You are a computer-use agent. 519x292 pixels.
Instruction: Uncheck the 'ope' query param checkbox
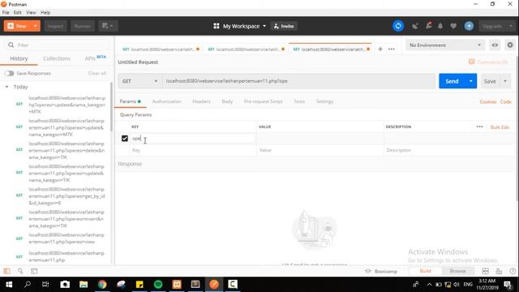(x=124, y=139)
